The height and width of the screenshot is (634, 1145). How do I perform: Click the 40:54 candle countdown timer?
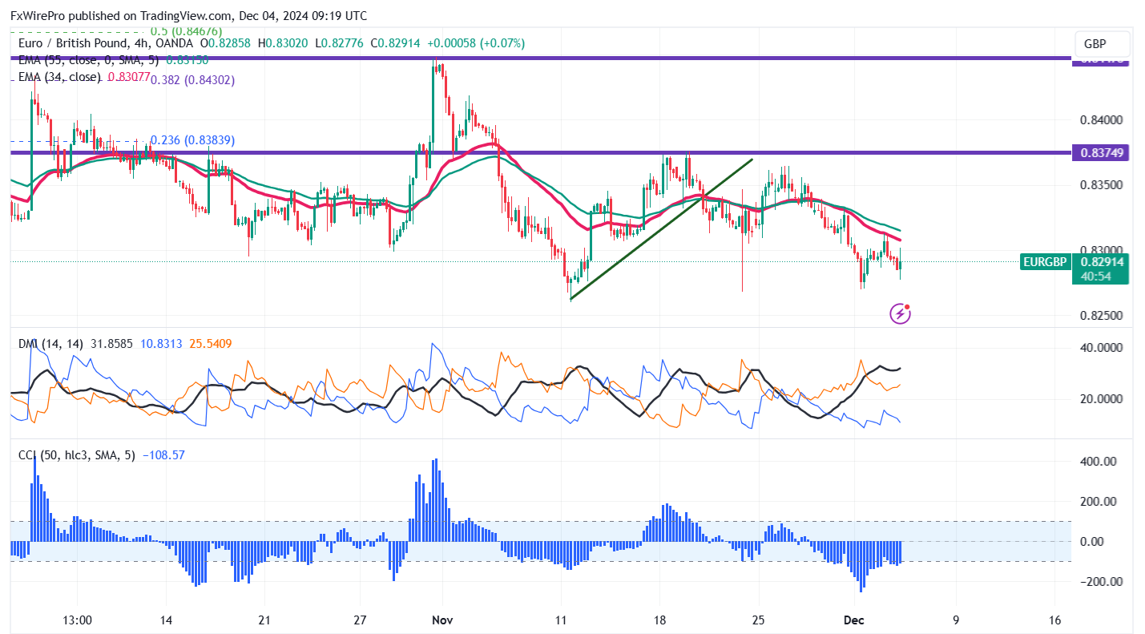point(1096,276)
